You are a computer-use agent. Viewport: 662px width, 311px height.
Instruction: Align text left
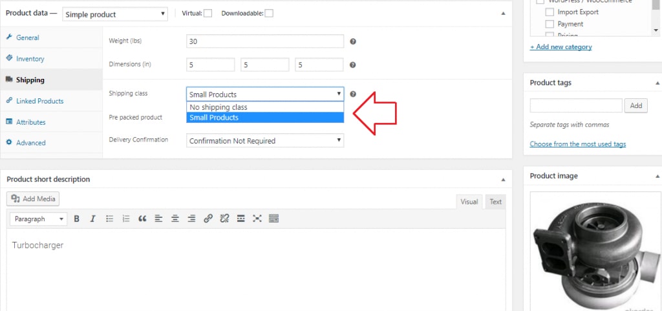159,219
